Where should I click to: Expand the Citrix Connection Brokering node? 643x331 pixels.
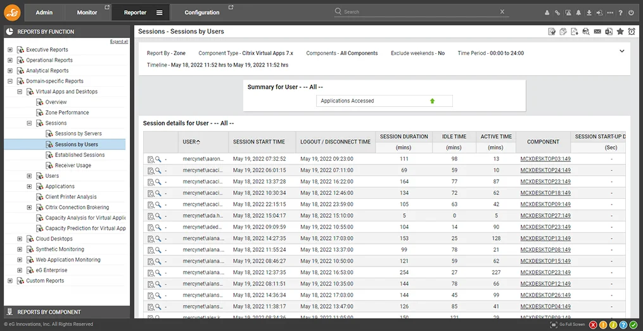click(x=29, y=208)
